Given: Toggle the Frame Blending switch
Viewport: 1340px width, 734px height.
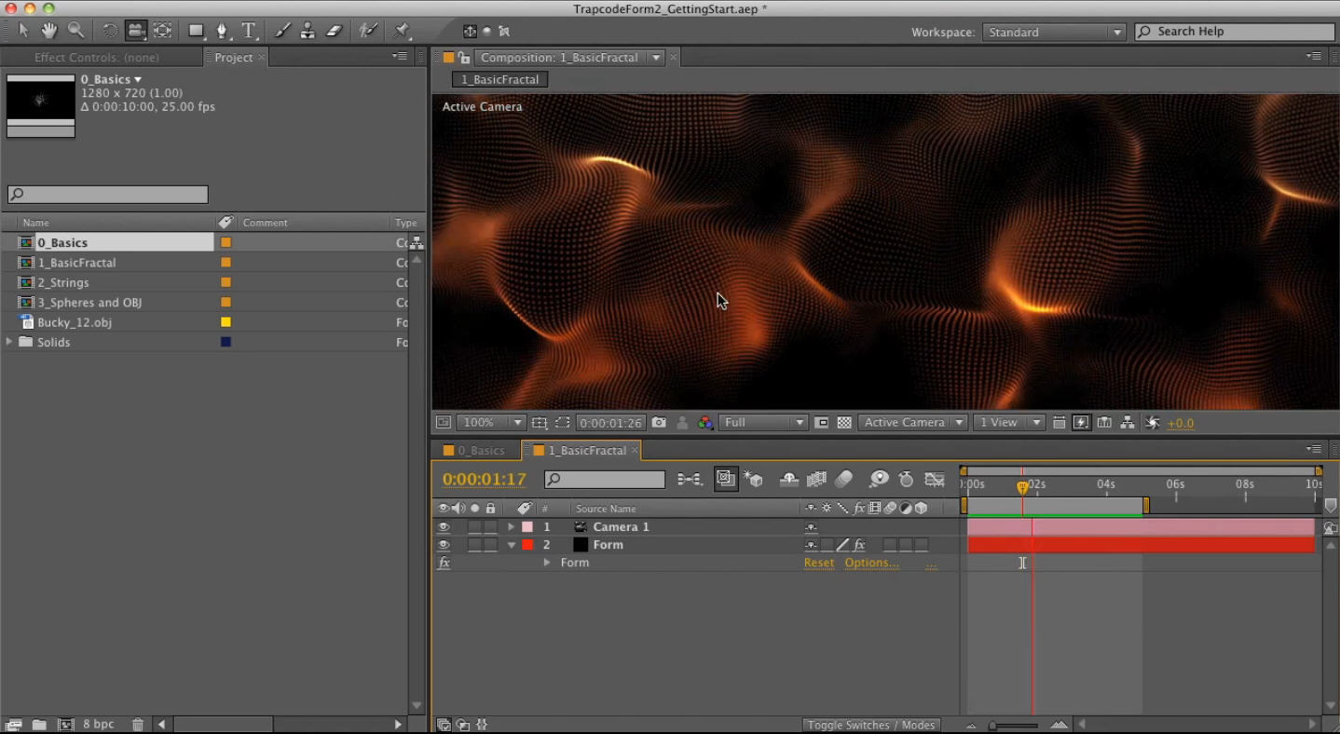Looking at the screenshot, I should [816, 480].
